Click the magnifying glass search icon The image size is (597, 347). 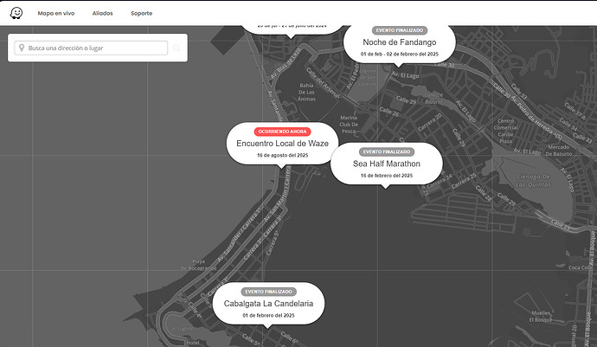[177, 48]
